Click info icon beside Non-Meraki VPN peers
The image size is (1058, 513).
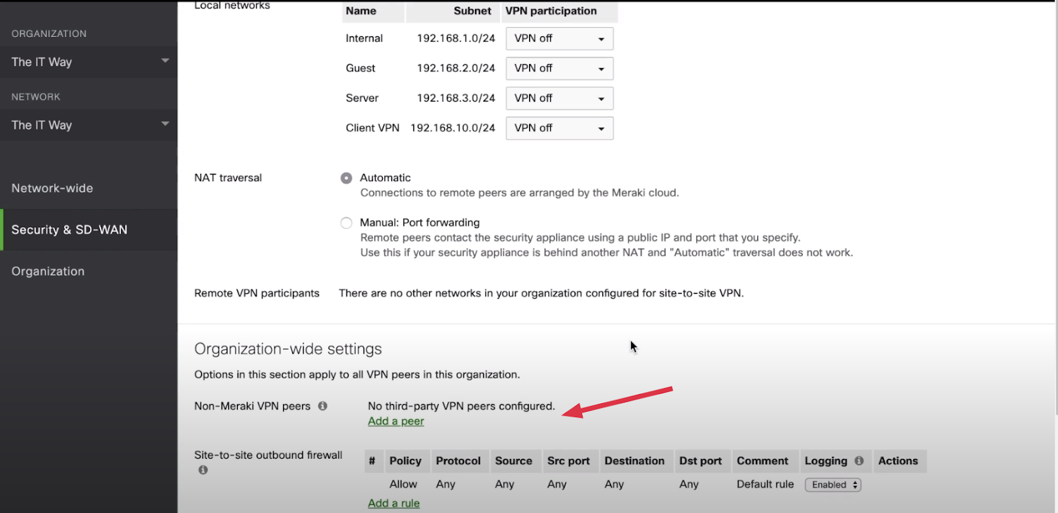point(323,406)
